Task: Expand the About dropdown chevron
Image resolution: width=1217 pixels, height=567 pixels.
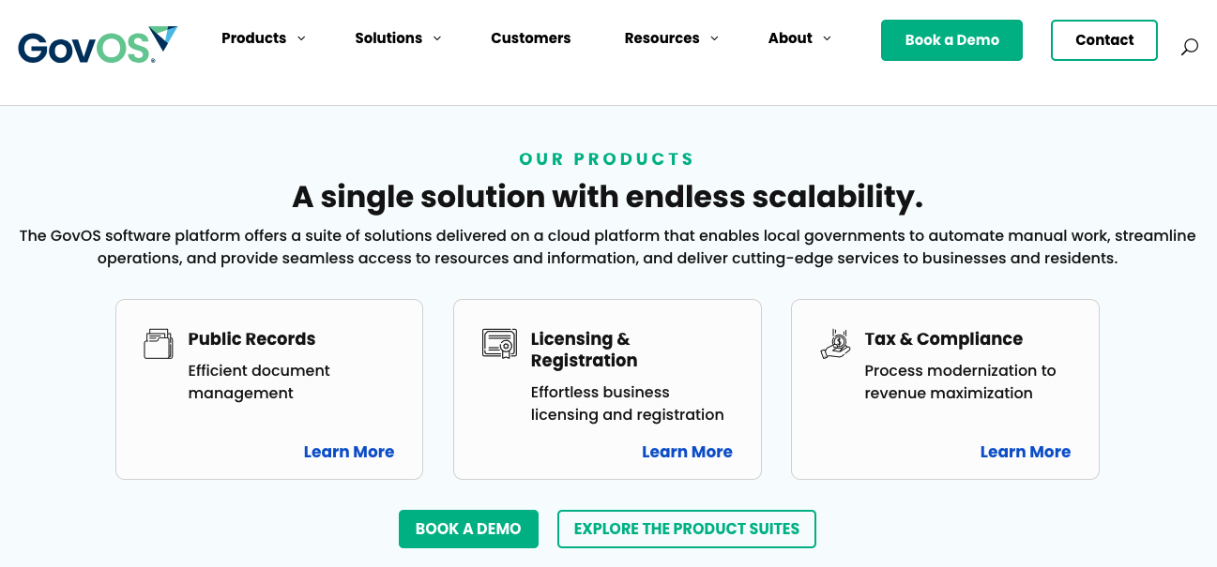Action: (827, 38)
